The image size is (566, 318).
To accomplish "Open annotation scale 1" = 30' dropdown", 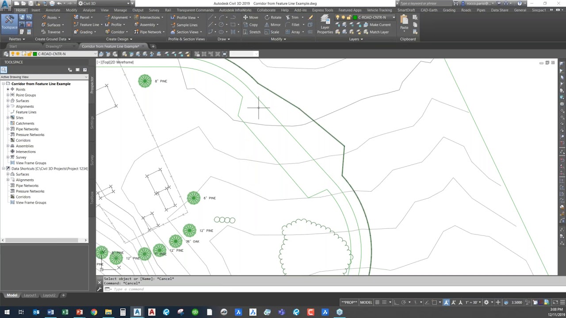I will pyautogui.click(x=473, y=303).
